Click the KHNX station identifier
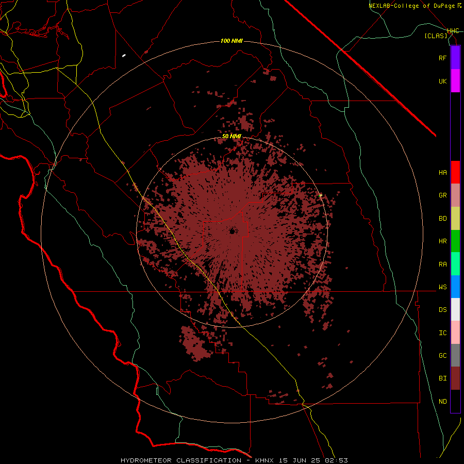Image resolution: width=464 pixels, height=464 pixels. (x=264, y=460)
